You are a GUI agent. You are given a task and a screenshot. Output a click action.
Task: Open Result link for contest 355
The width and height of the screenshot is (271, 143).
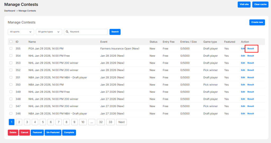pyautogui.click(x=251, y=48)
